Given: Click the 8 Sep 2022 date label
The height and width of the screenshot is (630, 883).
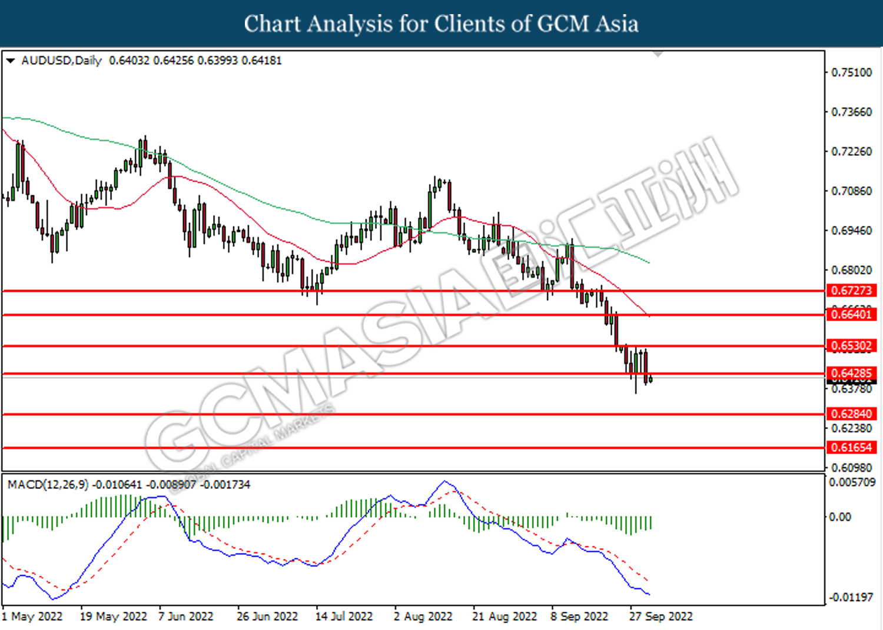Looking at the screenshot, I should click(x=579, y=616).
